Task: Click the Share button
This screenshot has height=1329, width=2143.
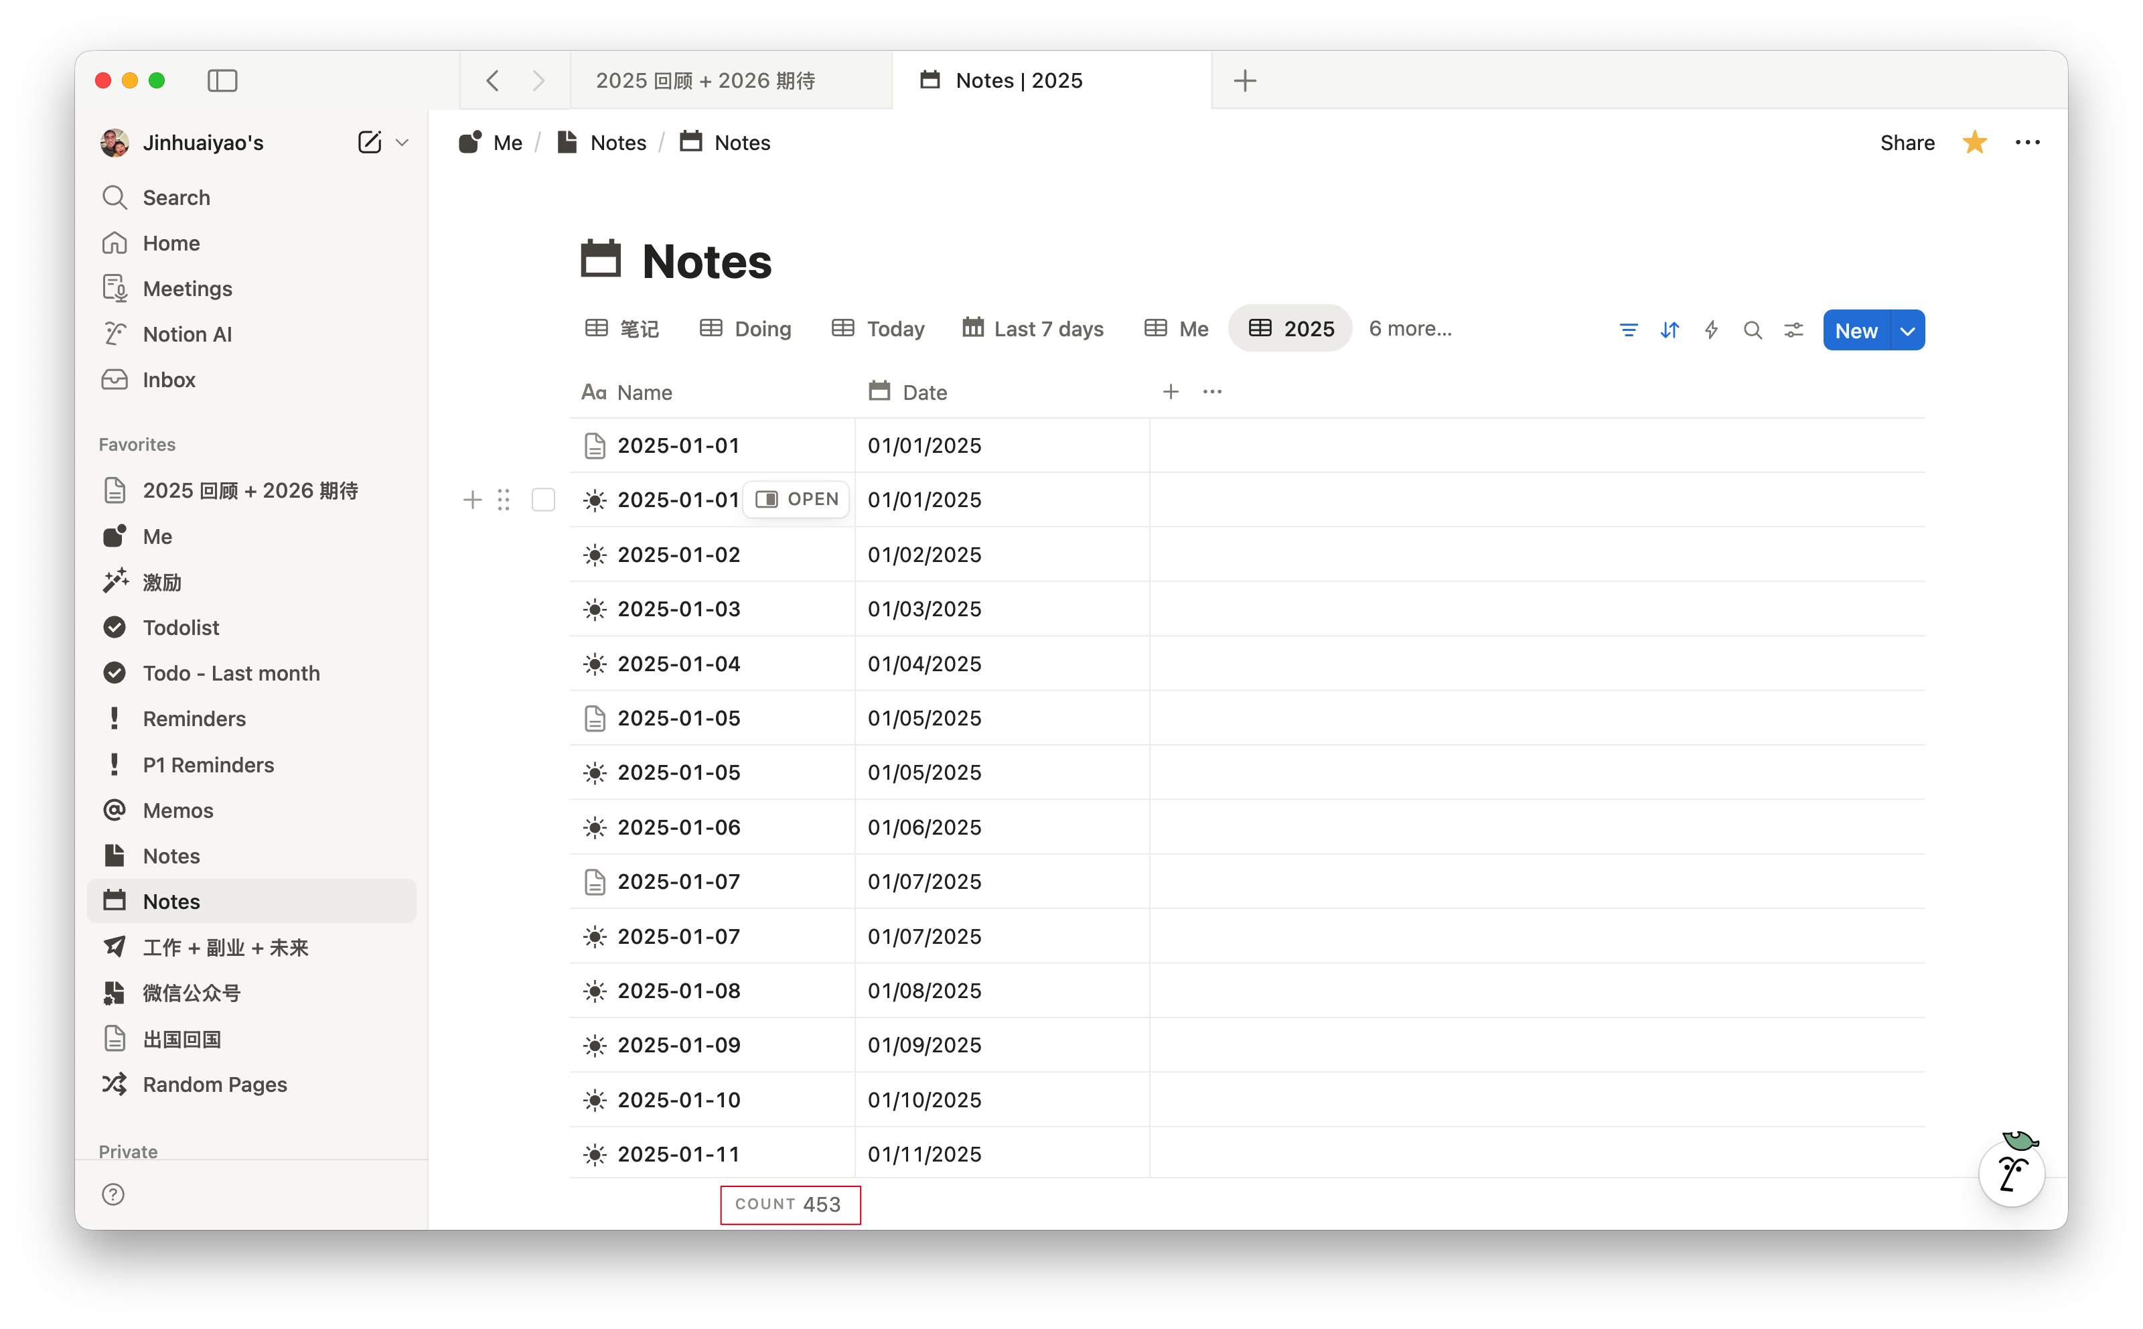Action: [x=1907, y=143]
